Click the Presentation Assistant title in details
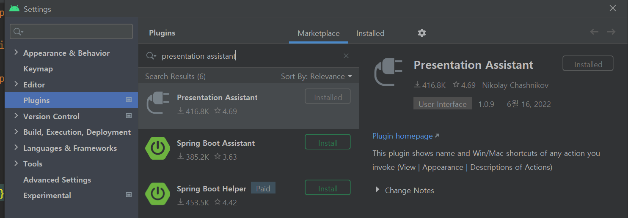 (473, 65)
